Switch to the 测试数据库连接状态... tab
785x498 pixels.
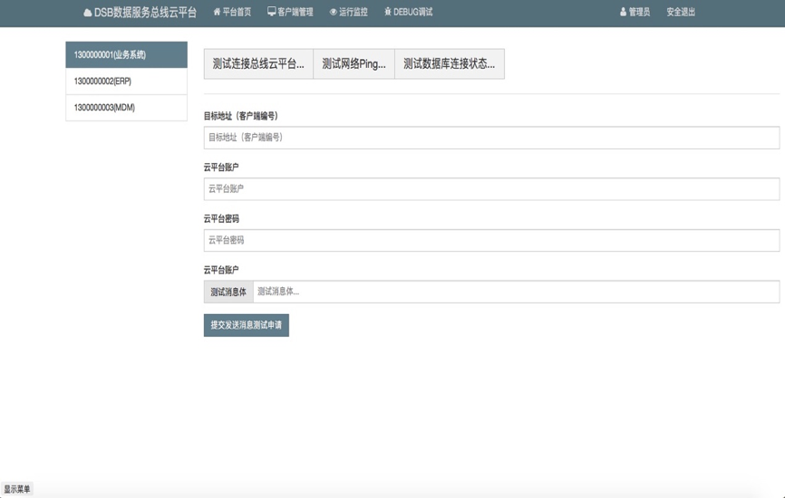click(x=450, y=63)
